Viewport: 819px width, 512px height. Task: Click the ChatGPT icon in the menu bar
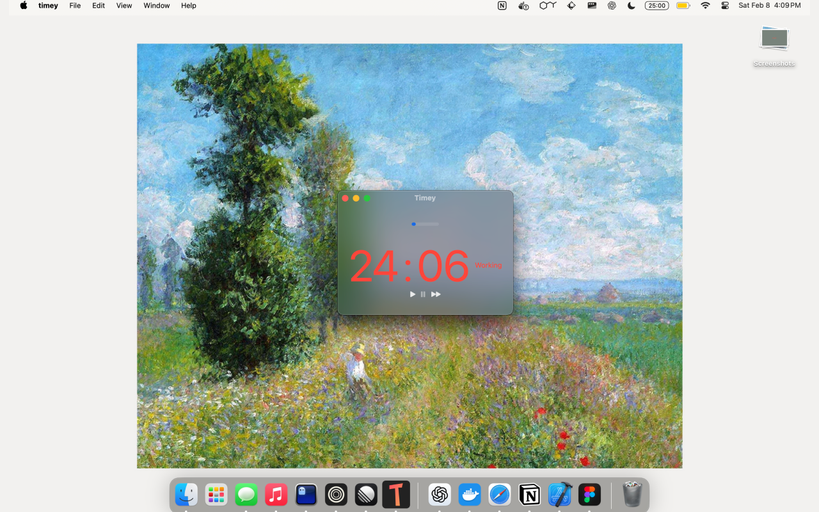click(x=612, y=6)
